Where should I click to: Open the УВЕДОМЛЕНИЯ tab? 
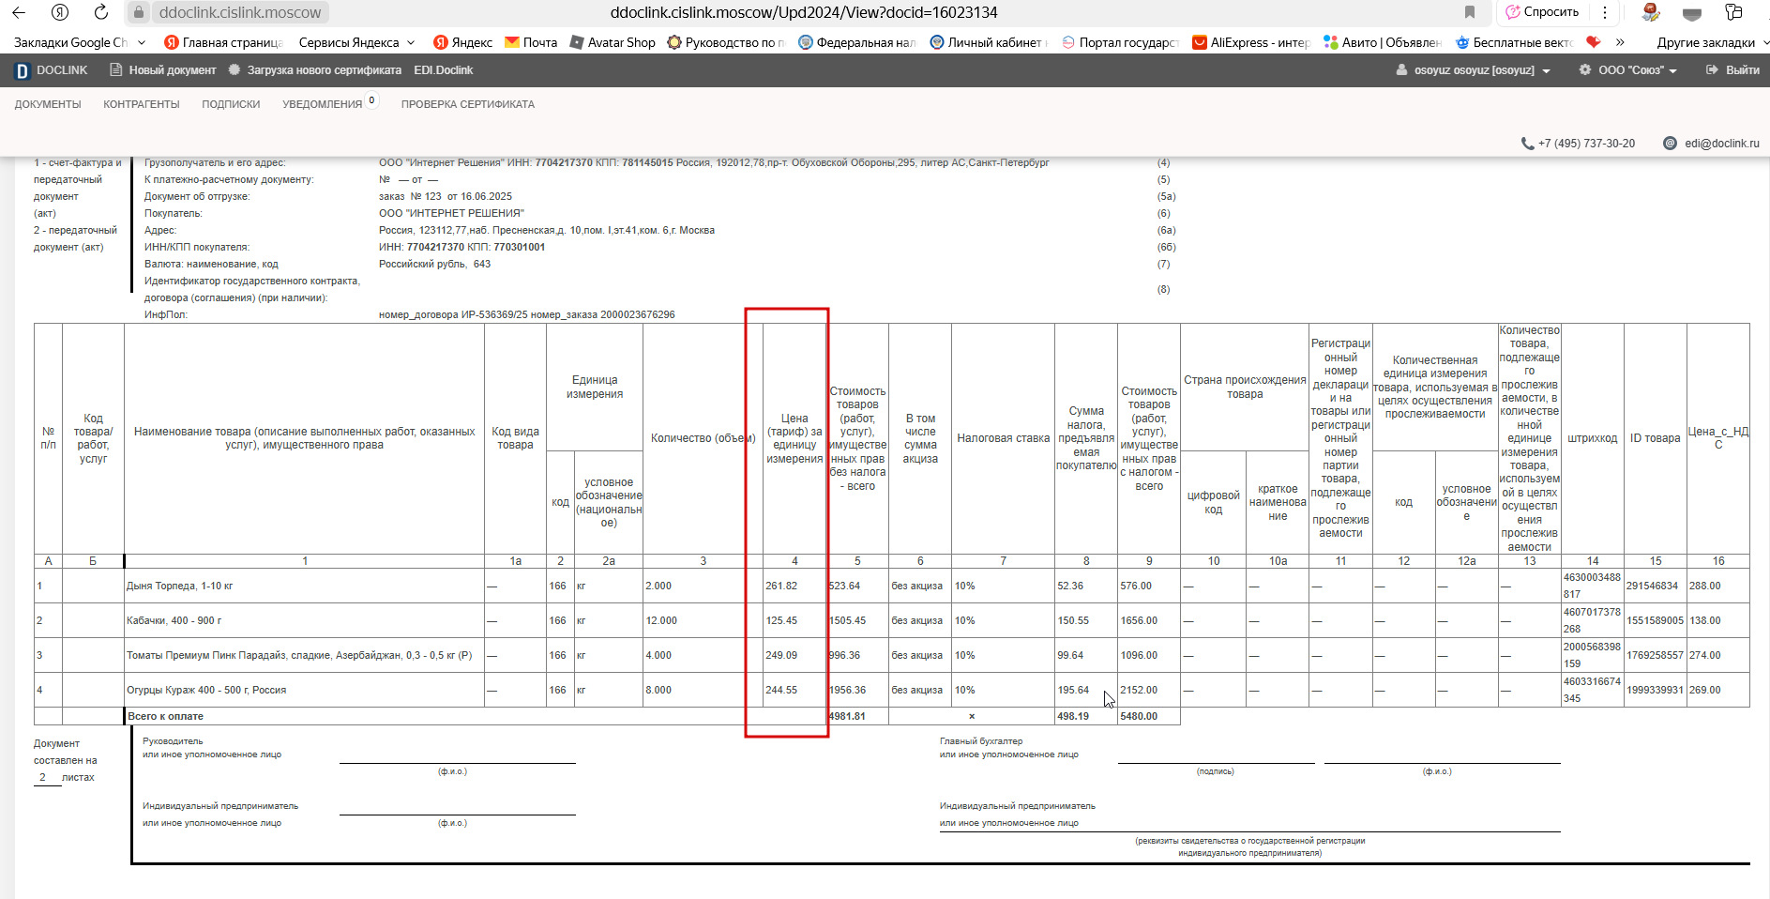322,104
